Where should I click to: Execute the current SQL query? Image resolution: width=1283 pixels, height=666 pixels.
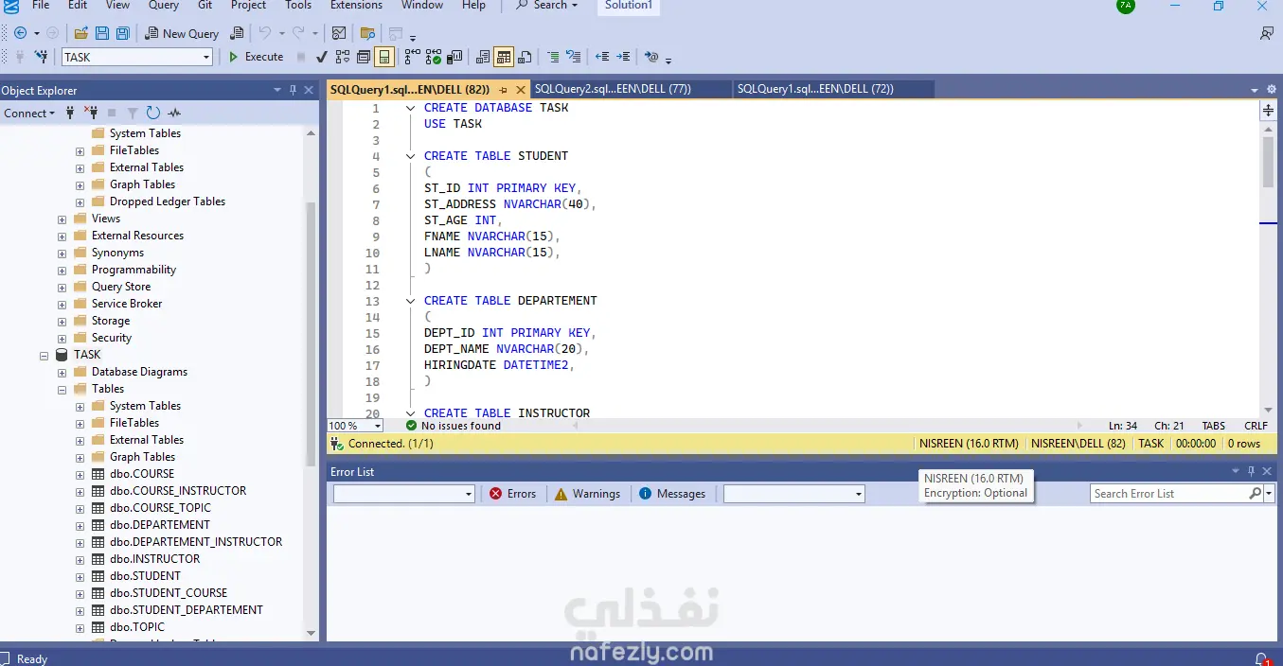click(256, 57)
